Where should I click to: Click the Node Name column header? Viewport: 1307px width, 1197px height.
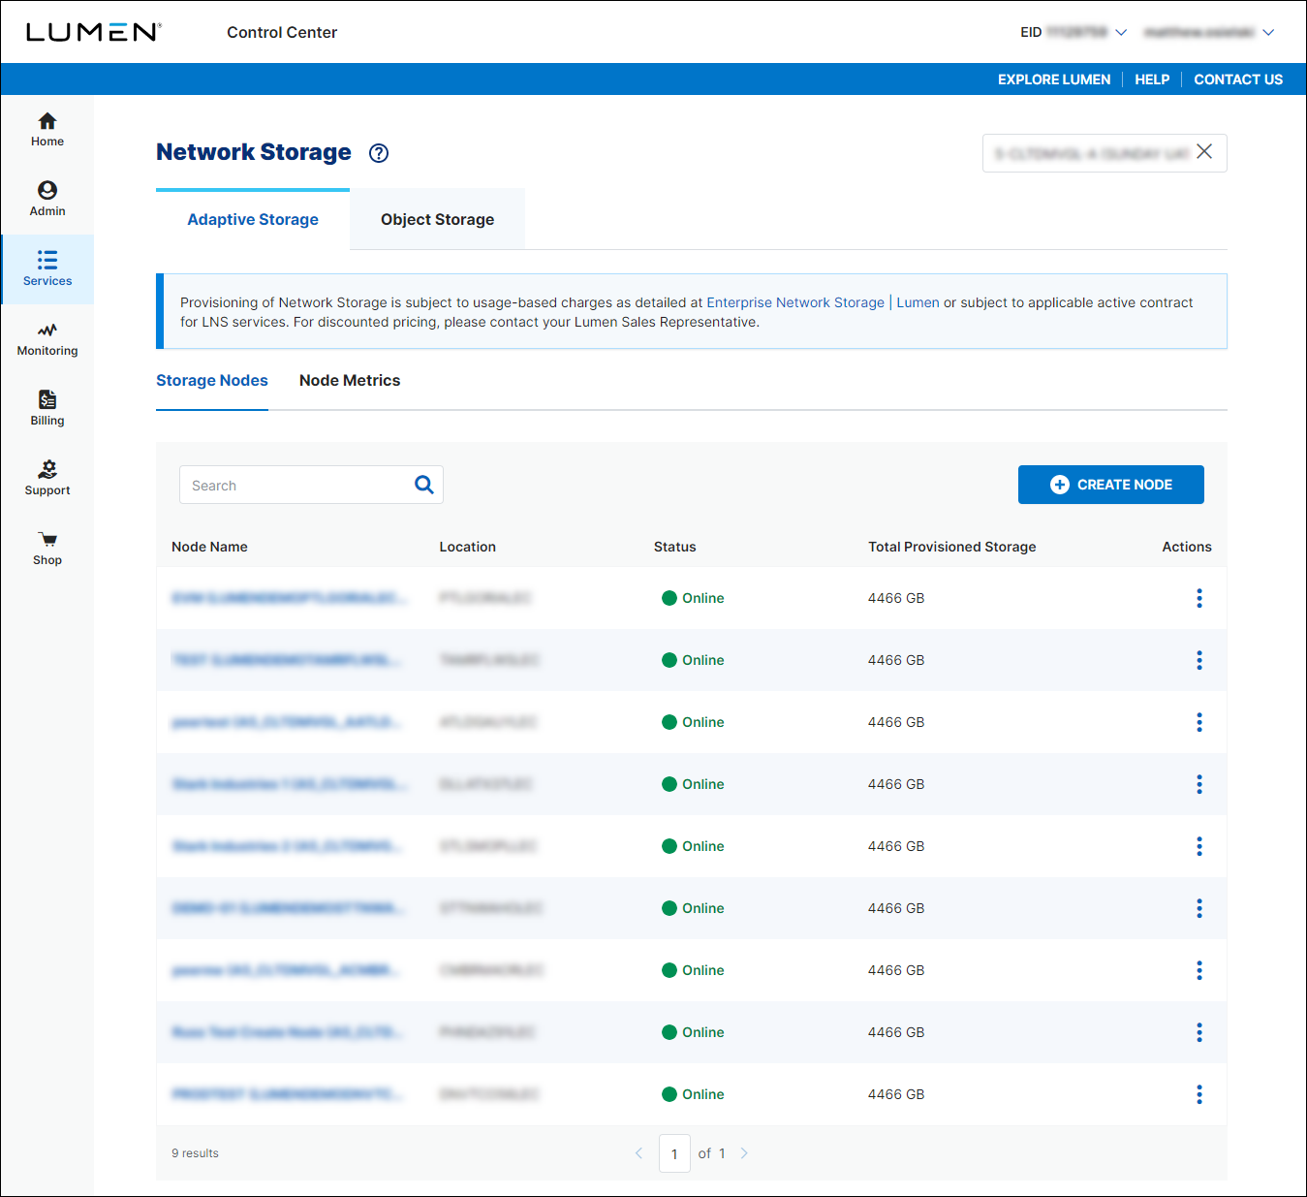[209, 547]
